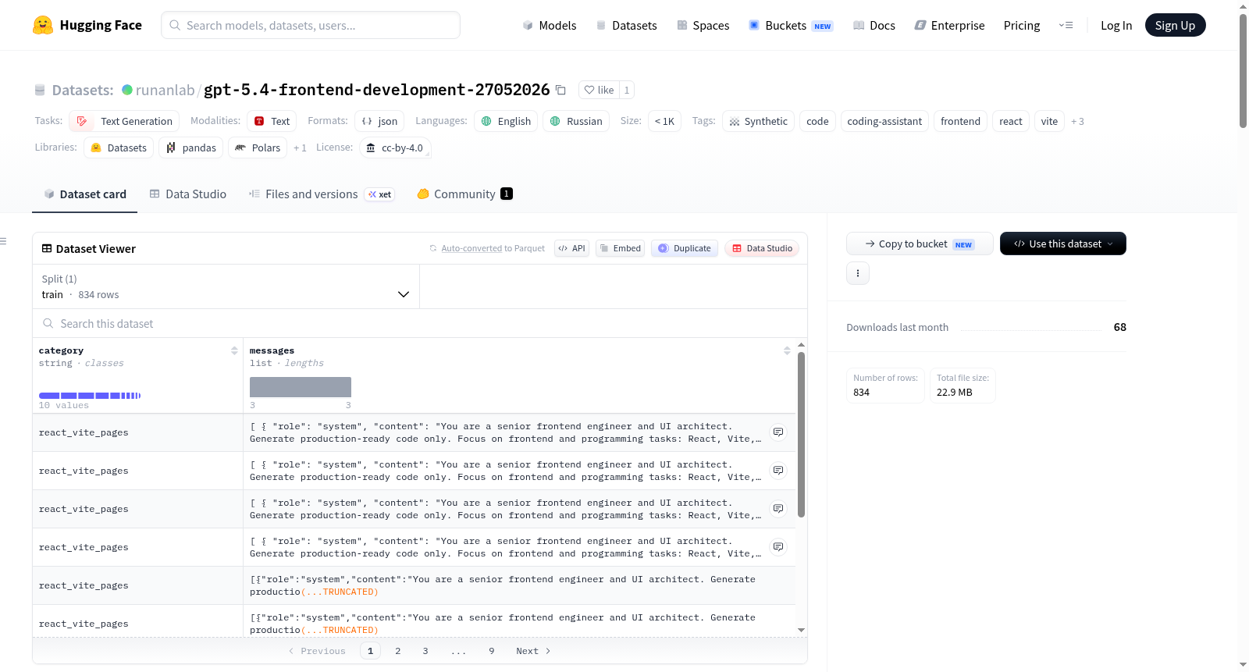Image resolution: width=1249 pixels, height=672 pixels.
Task: Open the Use this dataset dropdown
Action: point(1062,244)
